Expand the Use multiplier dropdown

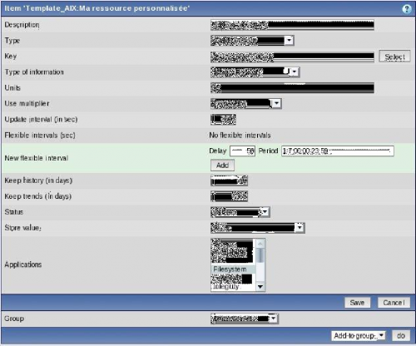tap(246, 103)
